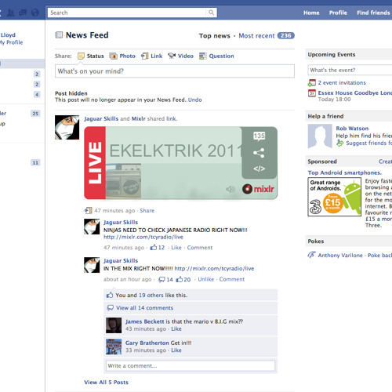The width and height of the screenshot is (392, 392).
Task: Select the Status share tab
Action: 95,56
